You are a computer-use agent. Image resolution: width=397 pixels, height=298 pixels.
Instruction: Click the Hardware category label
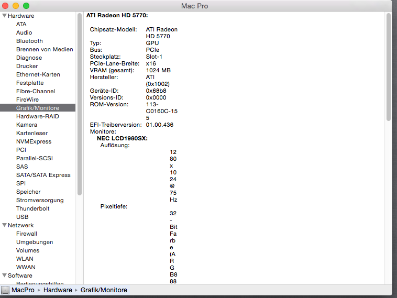(x=21, y=16)
